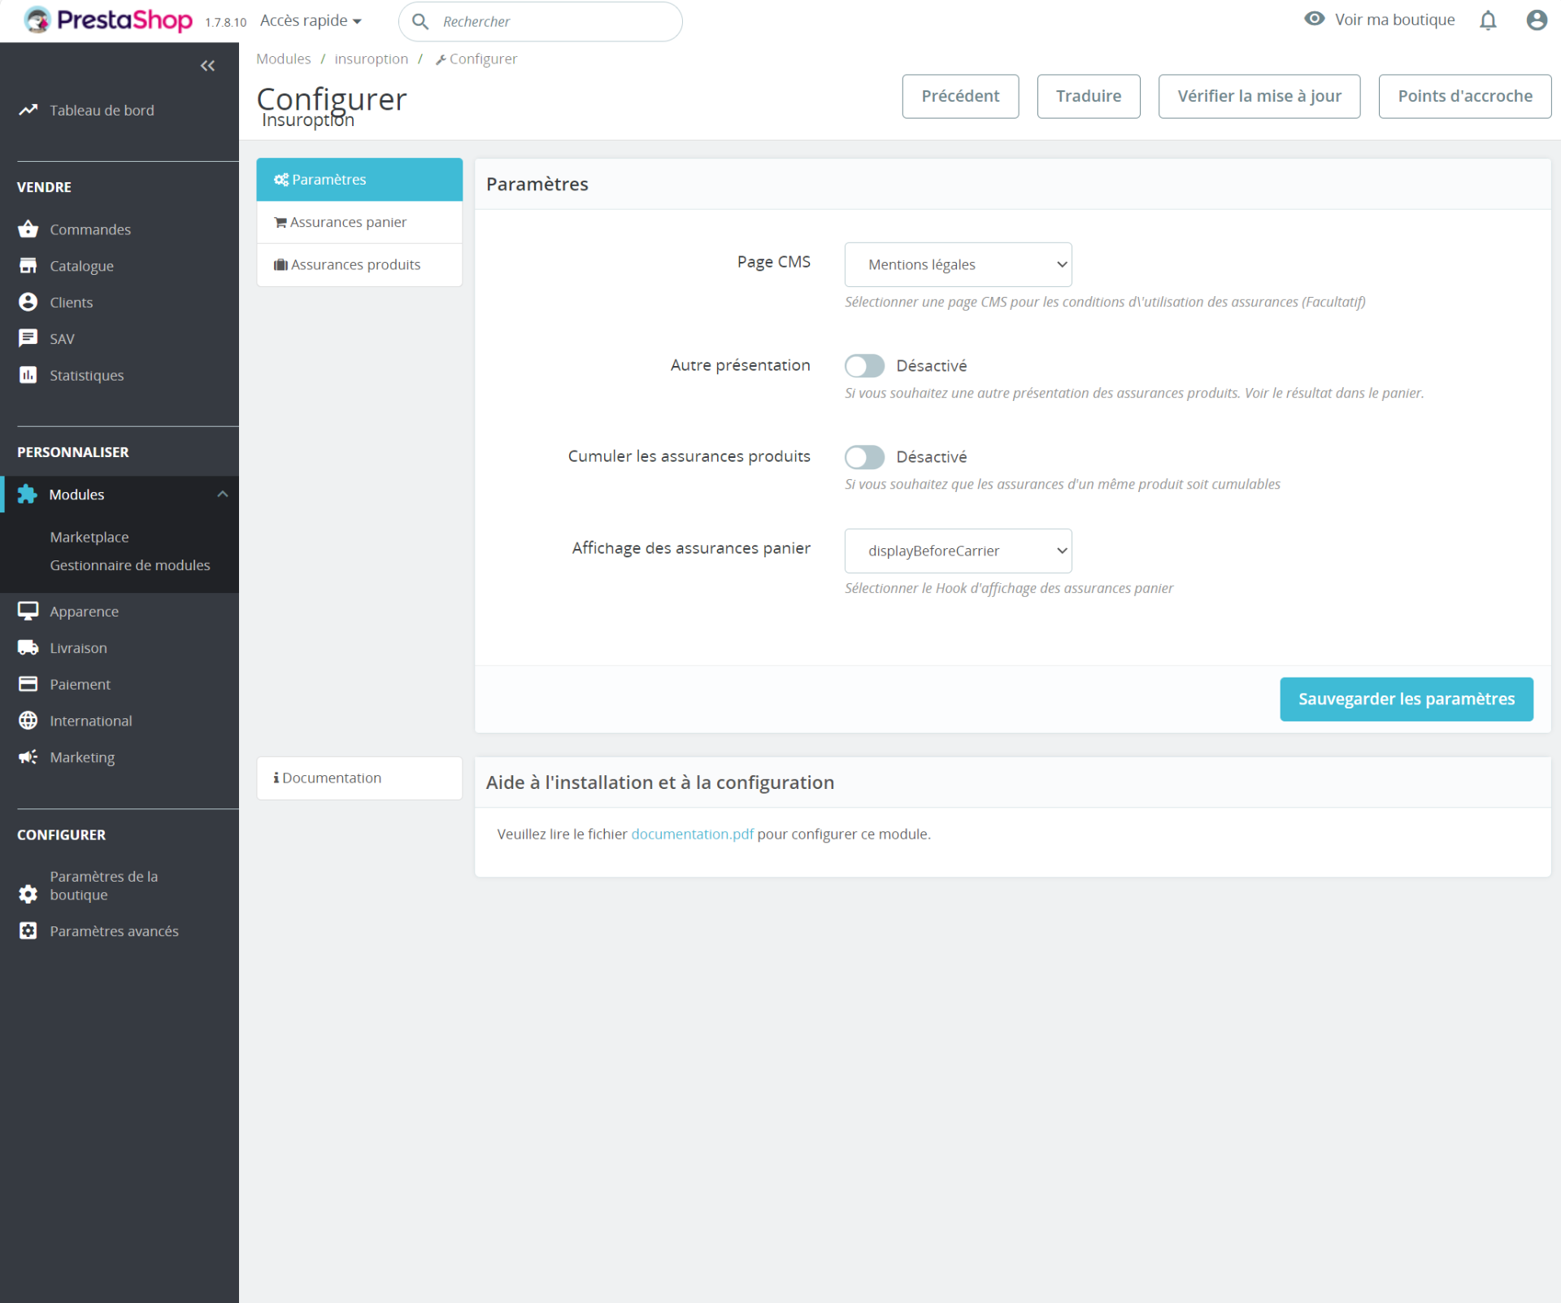Click the notifications bell icon
Image resolution: width=1561 pixels, height=1303 pixels.
[1487, 20]
